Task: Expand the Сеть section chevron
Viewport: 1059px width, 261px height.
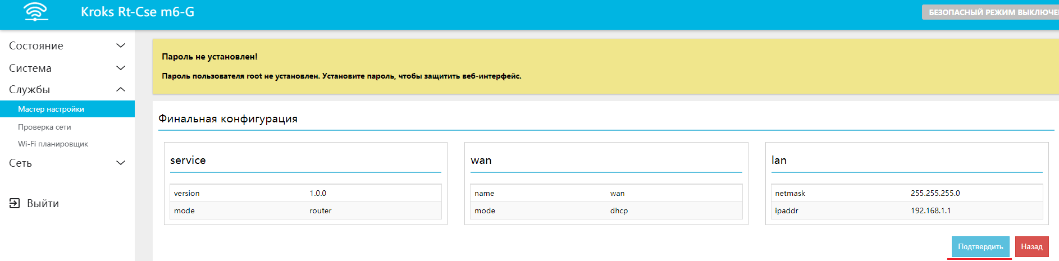Action: 120,163
